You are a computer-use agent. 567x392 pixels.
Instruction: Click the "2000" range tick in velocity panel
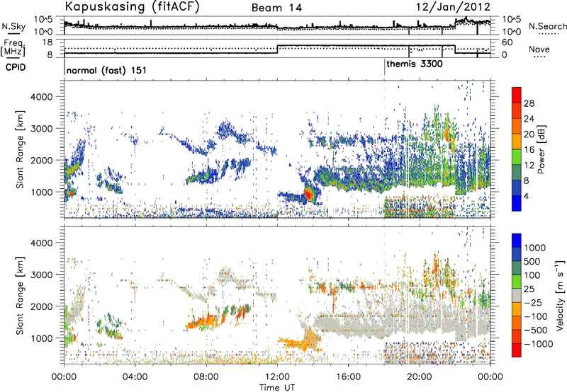pyautogui.click(x=41, y=306)
